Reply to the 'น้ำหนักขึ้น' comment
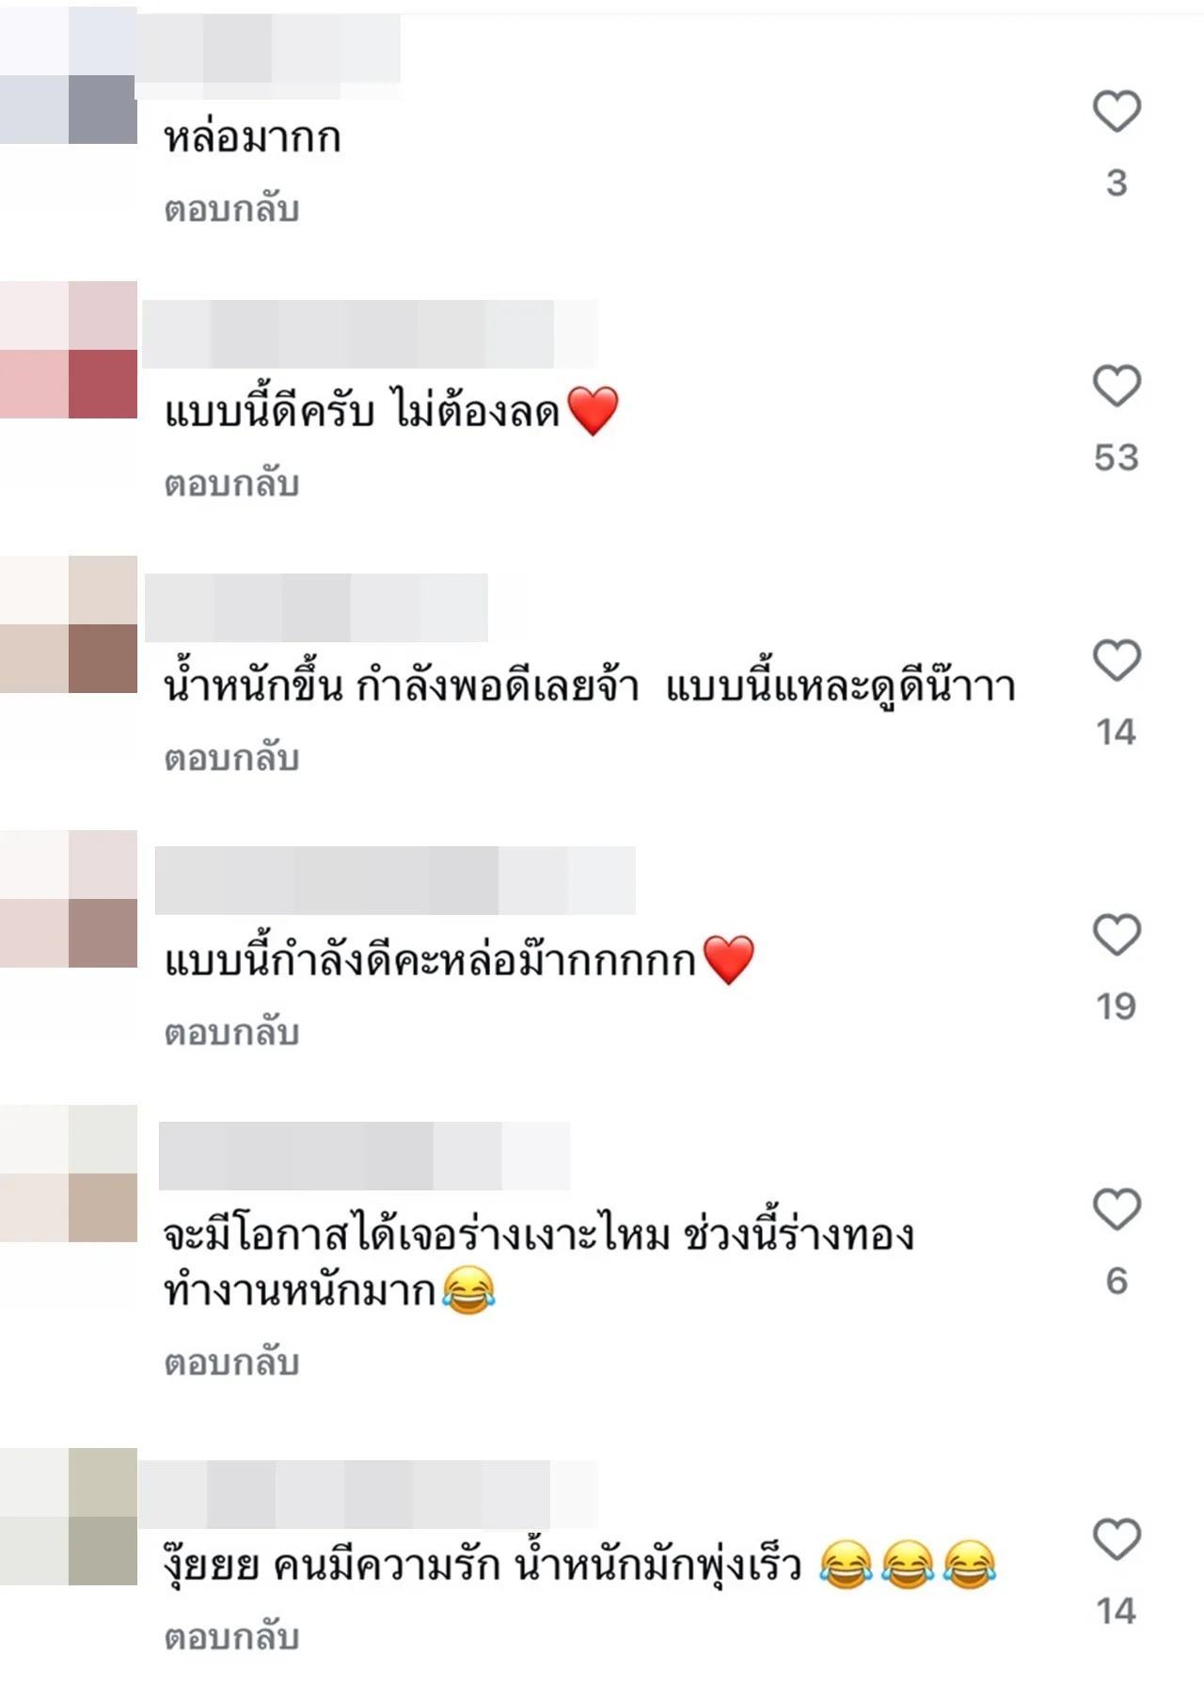This screenshot has height=1685, width=1204. [231, 758]
